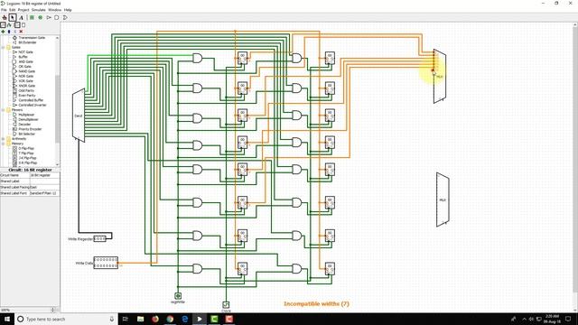The width and height of the screenshot is (578, 325).
Task: Open the Edit menu
Action: click(x=12, y=10)
